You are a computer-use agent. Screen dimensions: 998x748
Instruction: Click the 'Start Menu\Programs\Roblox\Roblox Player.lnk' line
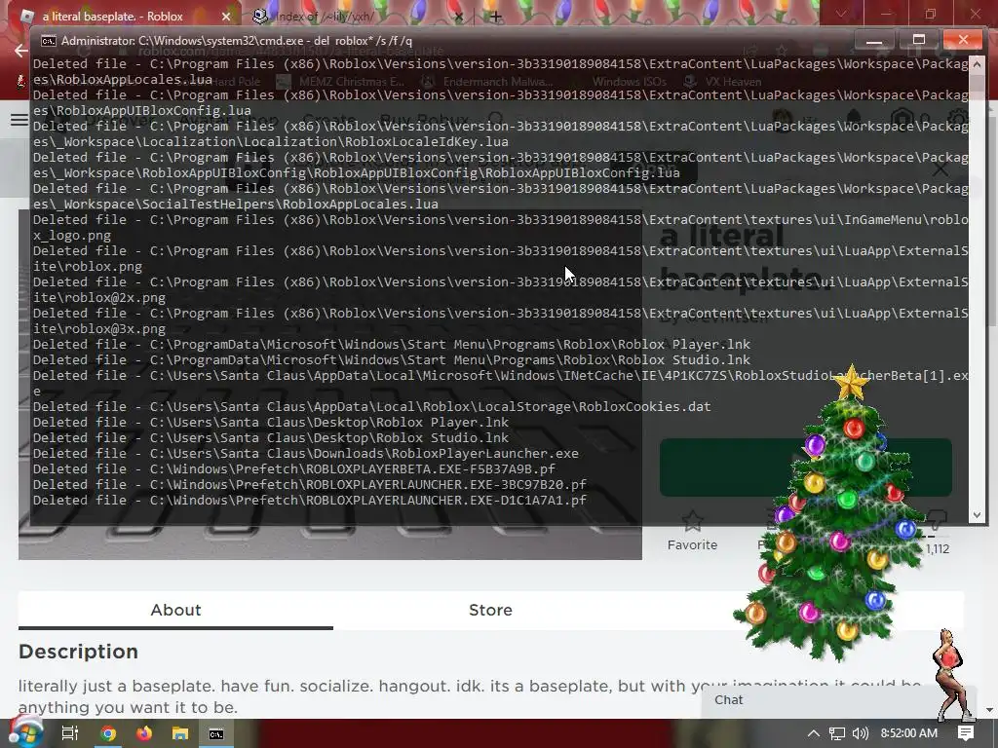[x=392, y=344]
